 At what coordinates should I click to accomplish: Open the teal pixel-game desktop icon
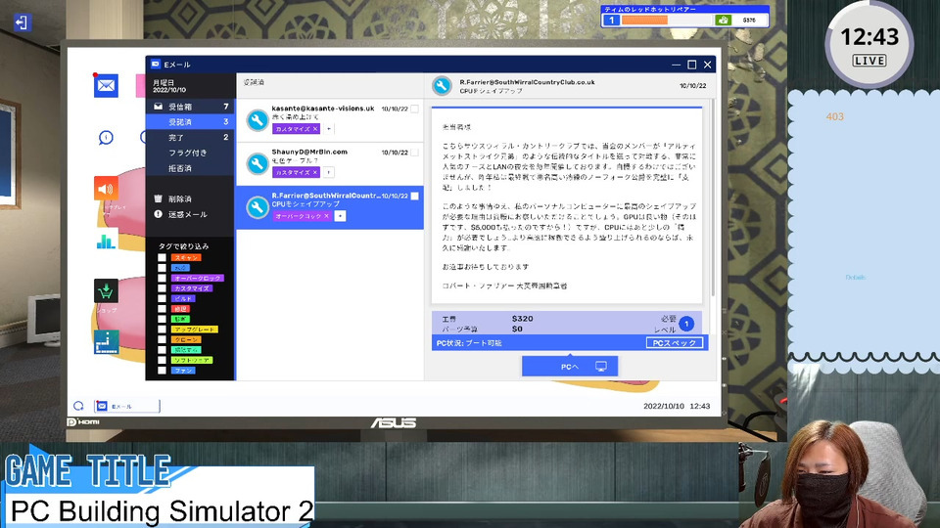pyautogui.click(x=106, y=342)
